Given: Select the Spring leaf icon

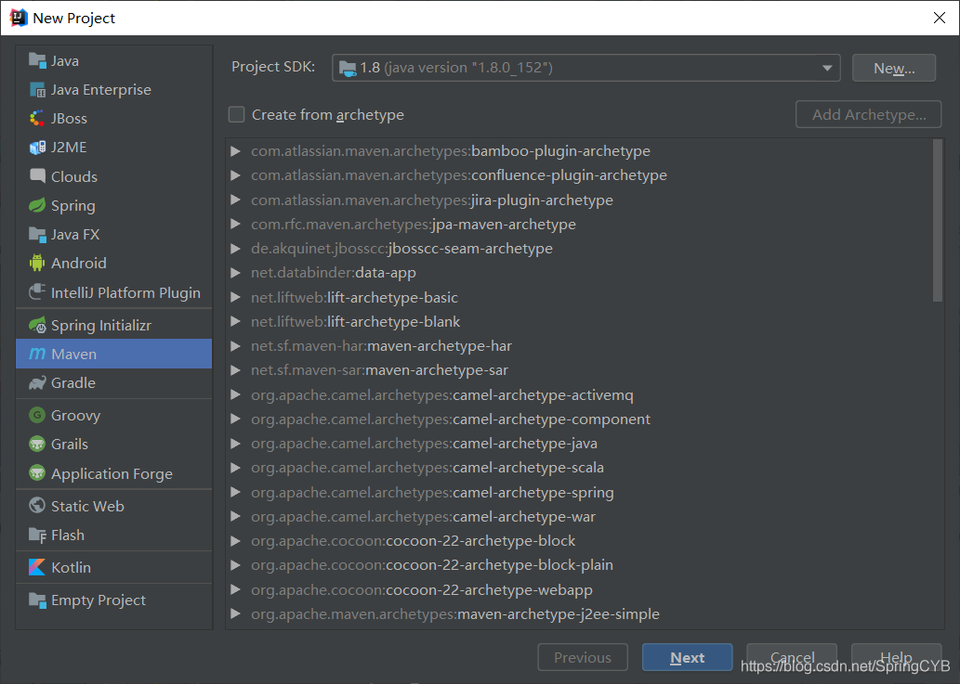Looking at the screenshot, I should tap(37, 205).
